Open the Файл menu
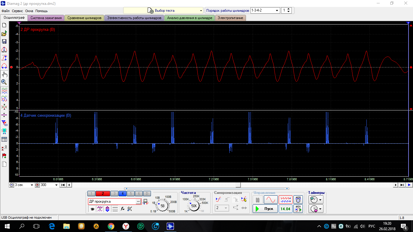Screen dimensions: 413x232 [x=5, y=11]
